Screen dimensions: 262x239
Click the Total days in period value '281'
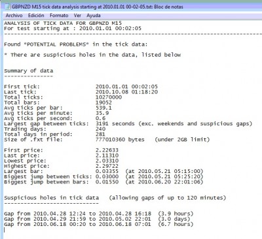coord(100,135)
